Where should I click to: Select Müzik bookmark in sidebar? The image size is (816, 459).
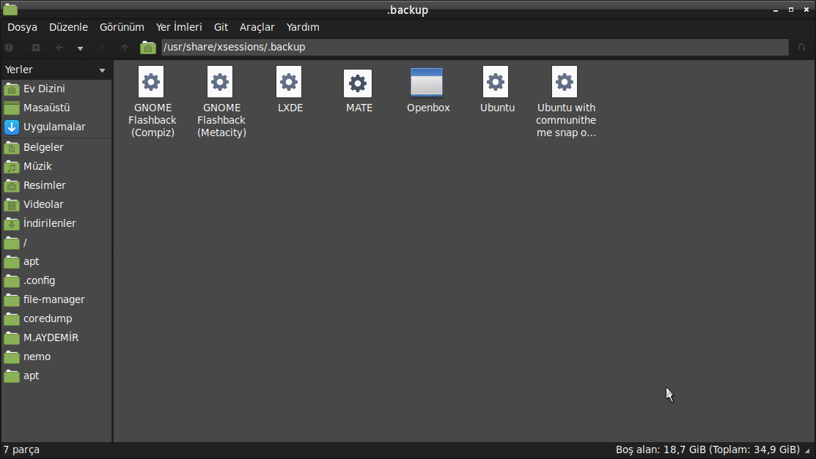tap(56, 166)
